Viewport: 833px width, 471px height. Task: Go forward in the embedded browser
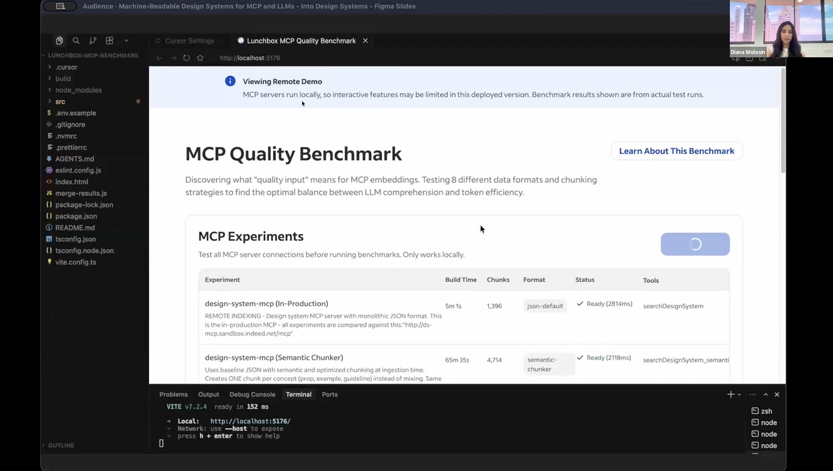(x=173, y=58)
